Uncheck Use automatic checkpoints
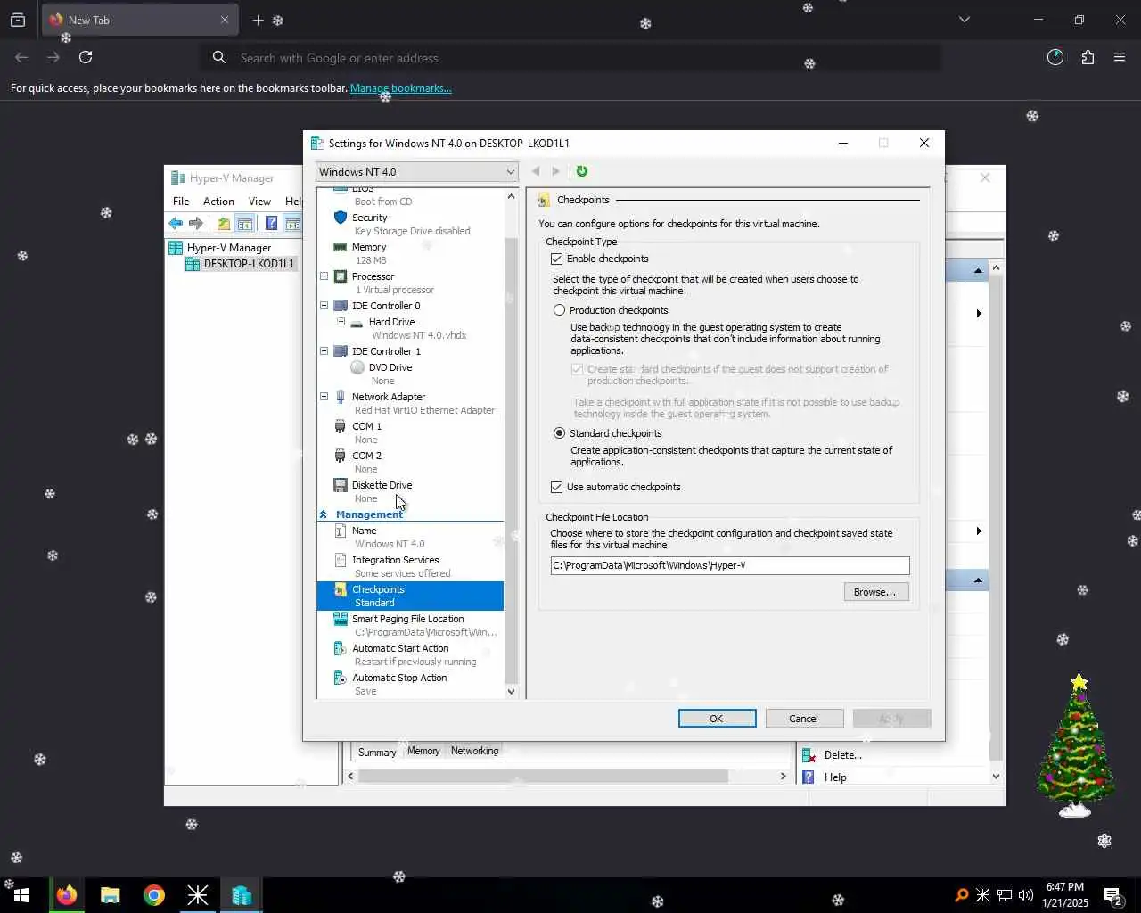Image resolution: width=1141 pixels, height=913 pixels. 557,487
